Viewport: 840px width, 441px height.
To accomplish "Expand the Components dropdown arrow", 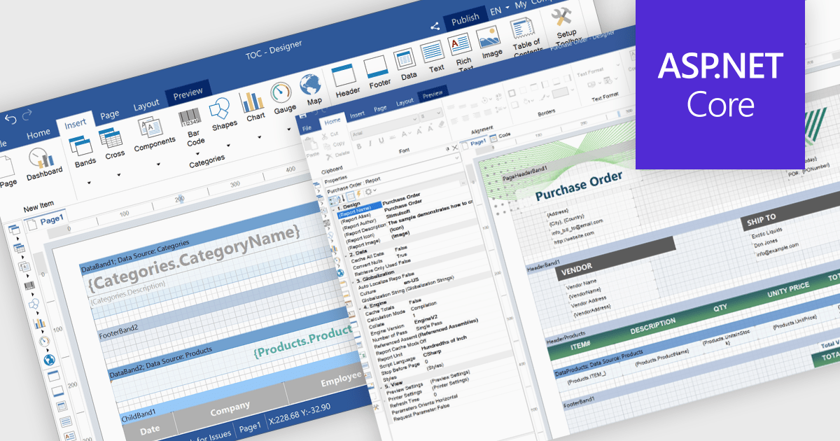I will [160, 164].
